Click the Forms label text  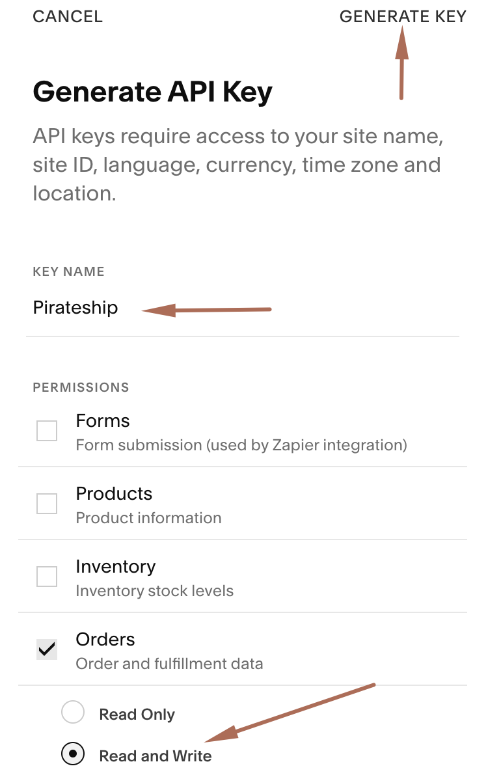pyautogui.click(x=103, y=421)
